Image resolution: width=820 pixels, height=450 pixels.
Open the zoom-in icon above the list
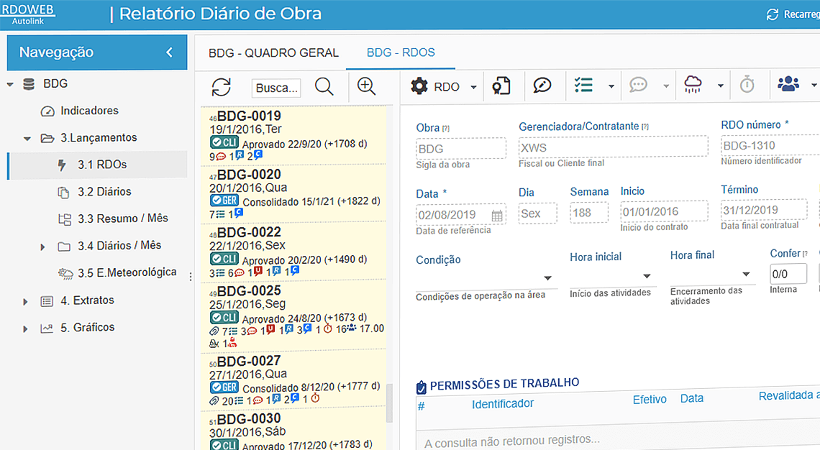coord(366,85)
